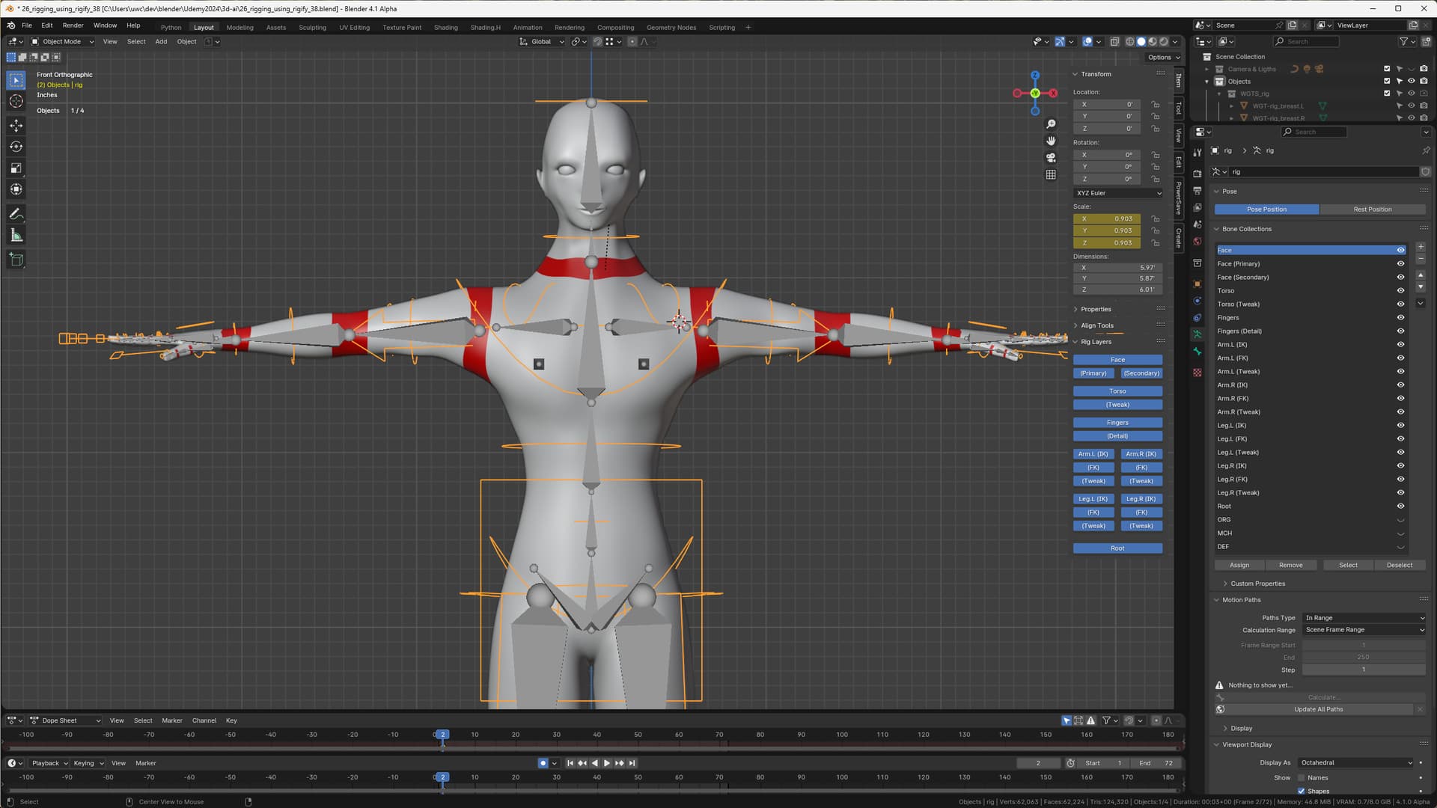
Task: Click the camera view icon
Action: pyautogui.click(x=1051, y=158)
